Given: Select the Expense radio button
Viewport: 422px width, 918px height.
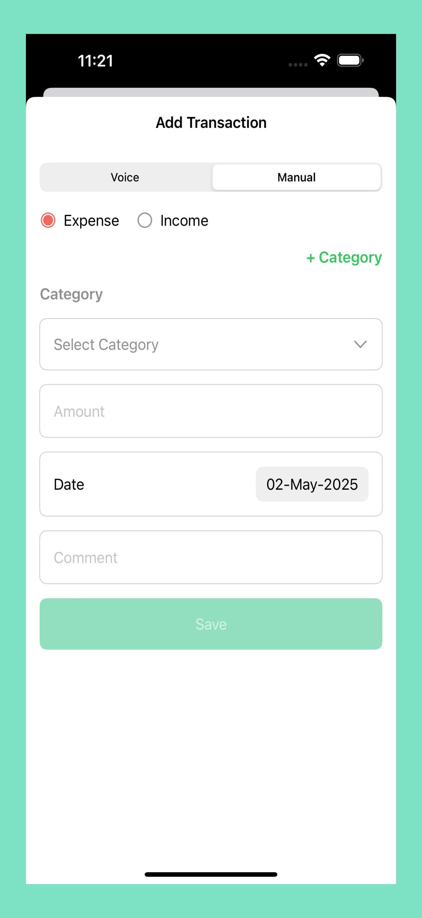Looking at the screenshot, I should tap(48, 220).
